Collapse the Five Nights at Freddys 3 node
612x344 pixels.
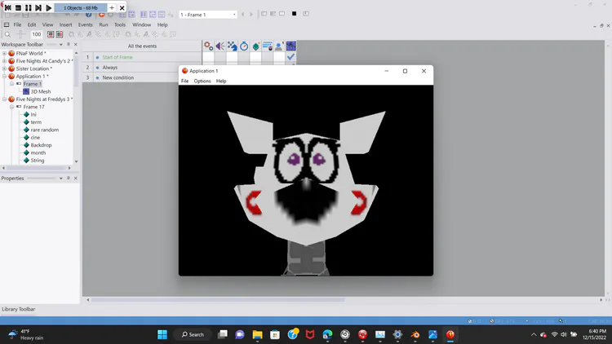click(x=4, y=99)
